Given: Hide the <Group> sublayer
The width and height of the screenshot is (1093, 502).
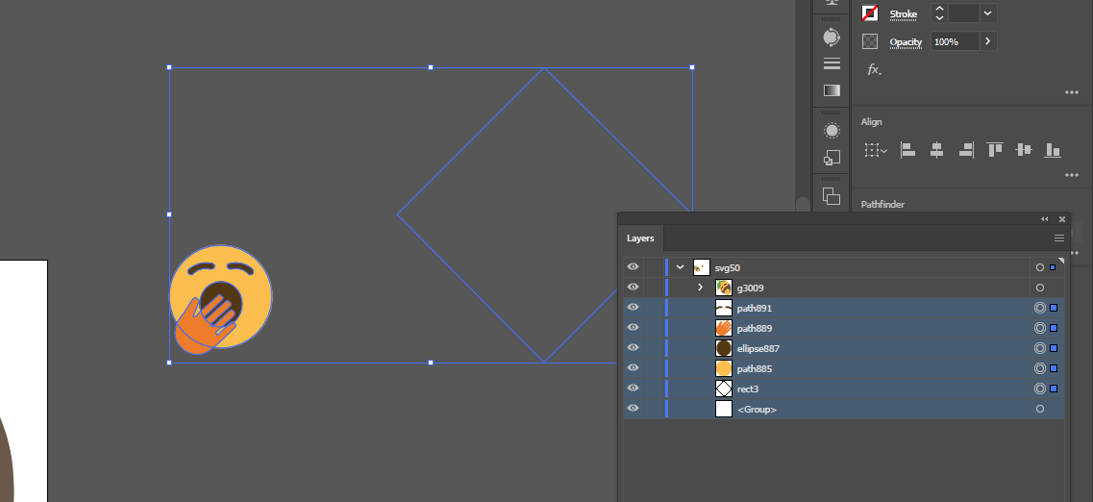Looking at the screenshot, I should point(633,409).
